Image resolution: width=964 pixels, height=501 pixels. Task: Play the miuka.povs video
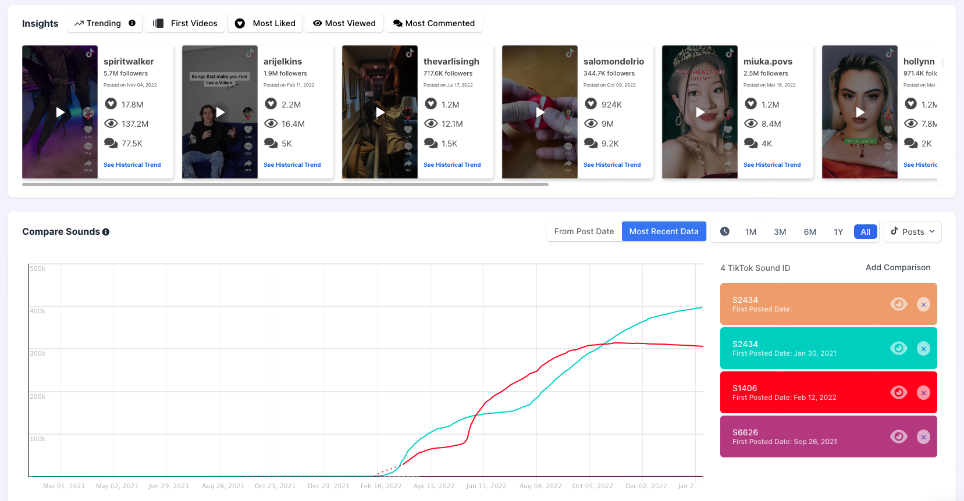(x=700, y=112)
